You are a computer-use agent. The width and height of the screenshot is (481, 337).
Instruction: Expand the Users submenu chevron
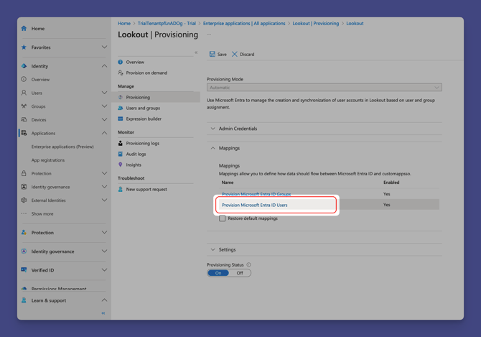pos(104,93)
